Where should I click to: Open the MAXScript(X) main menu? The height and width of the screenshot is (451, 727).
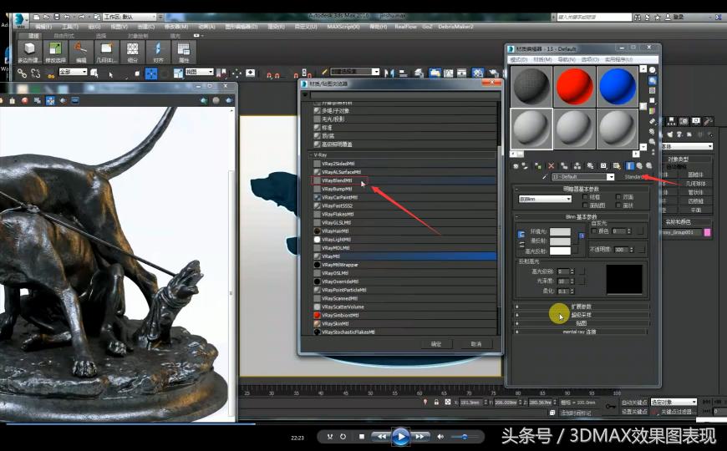343,27
